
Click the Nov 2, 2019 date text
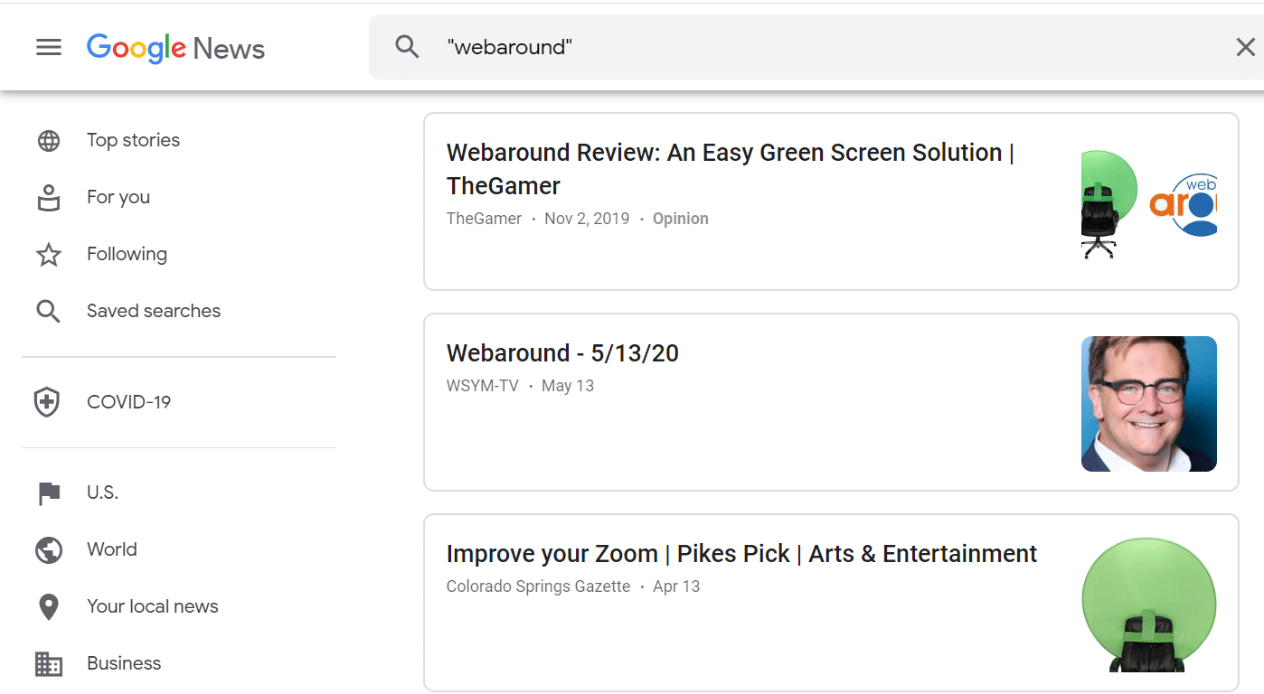(587, 219)
